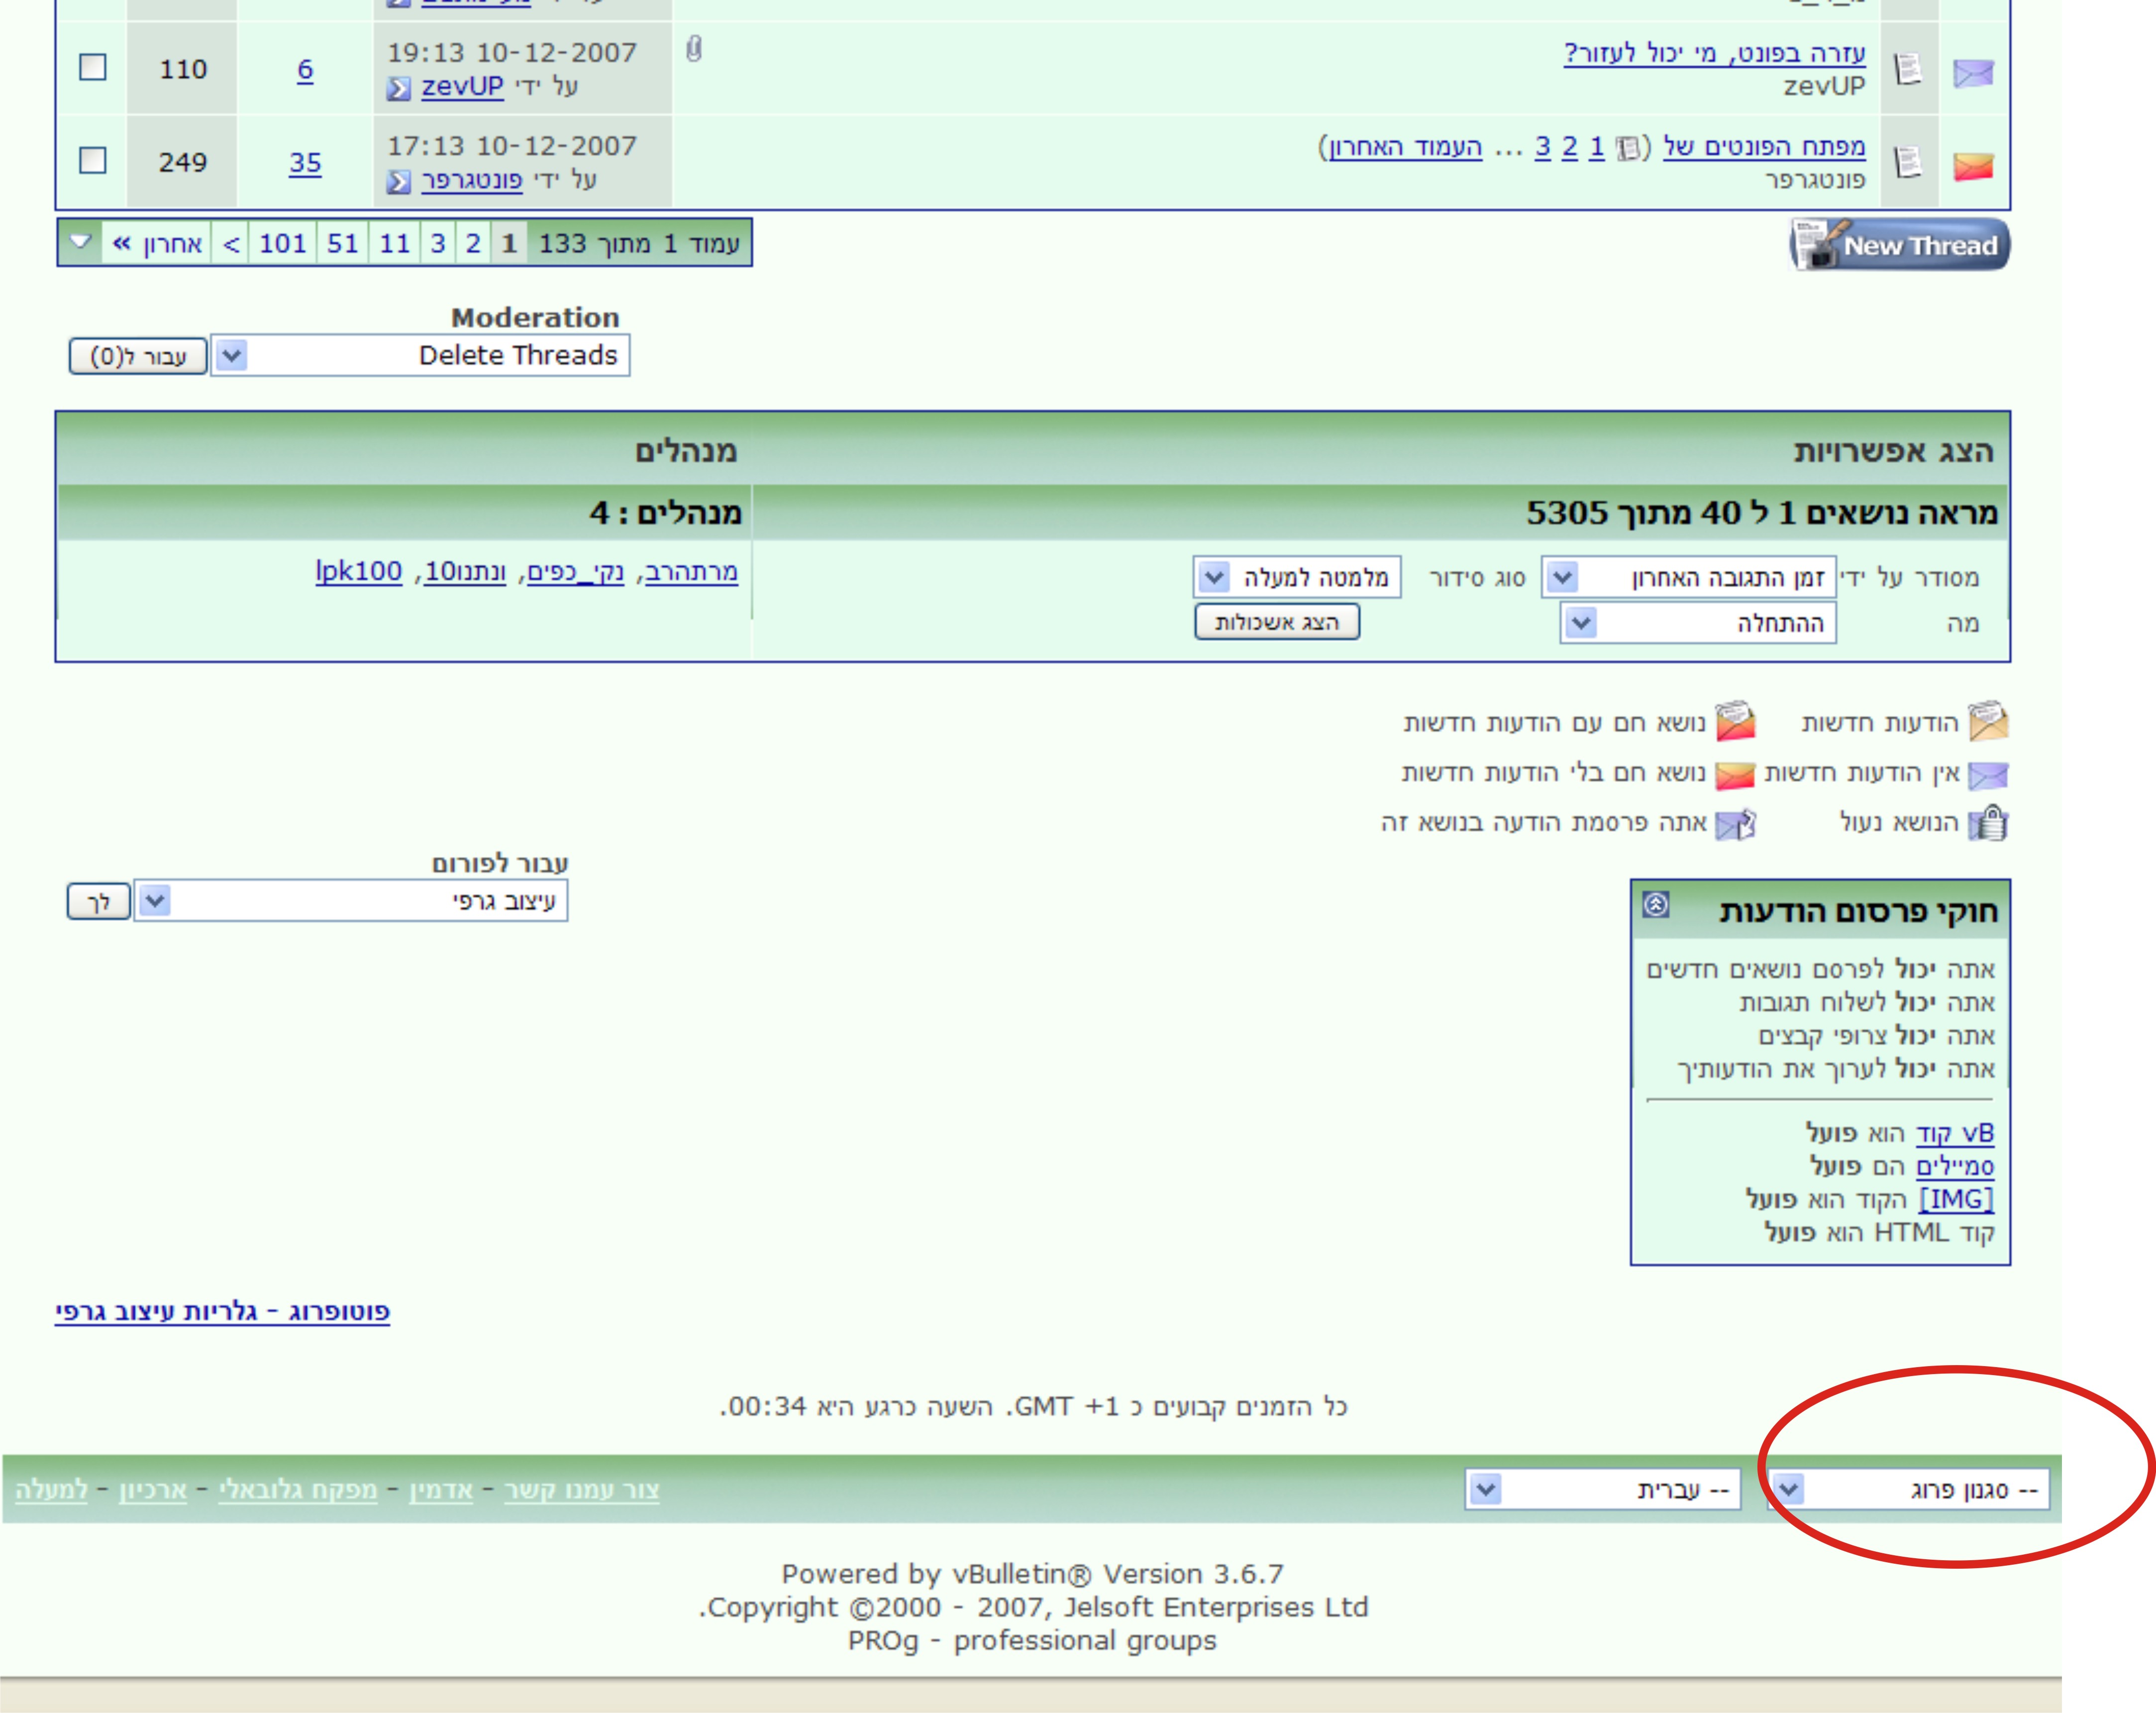The height and width of the screenshot is (1713, 2156).
Task: Jump to page 101 in pagination
Action: click(x=282, y=243)
